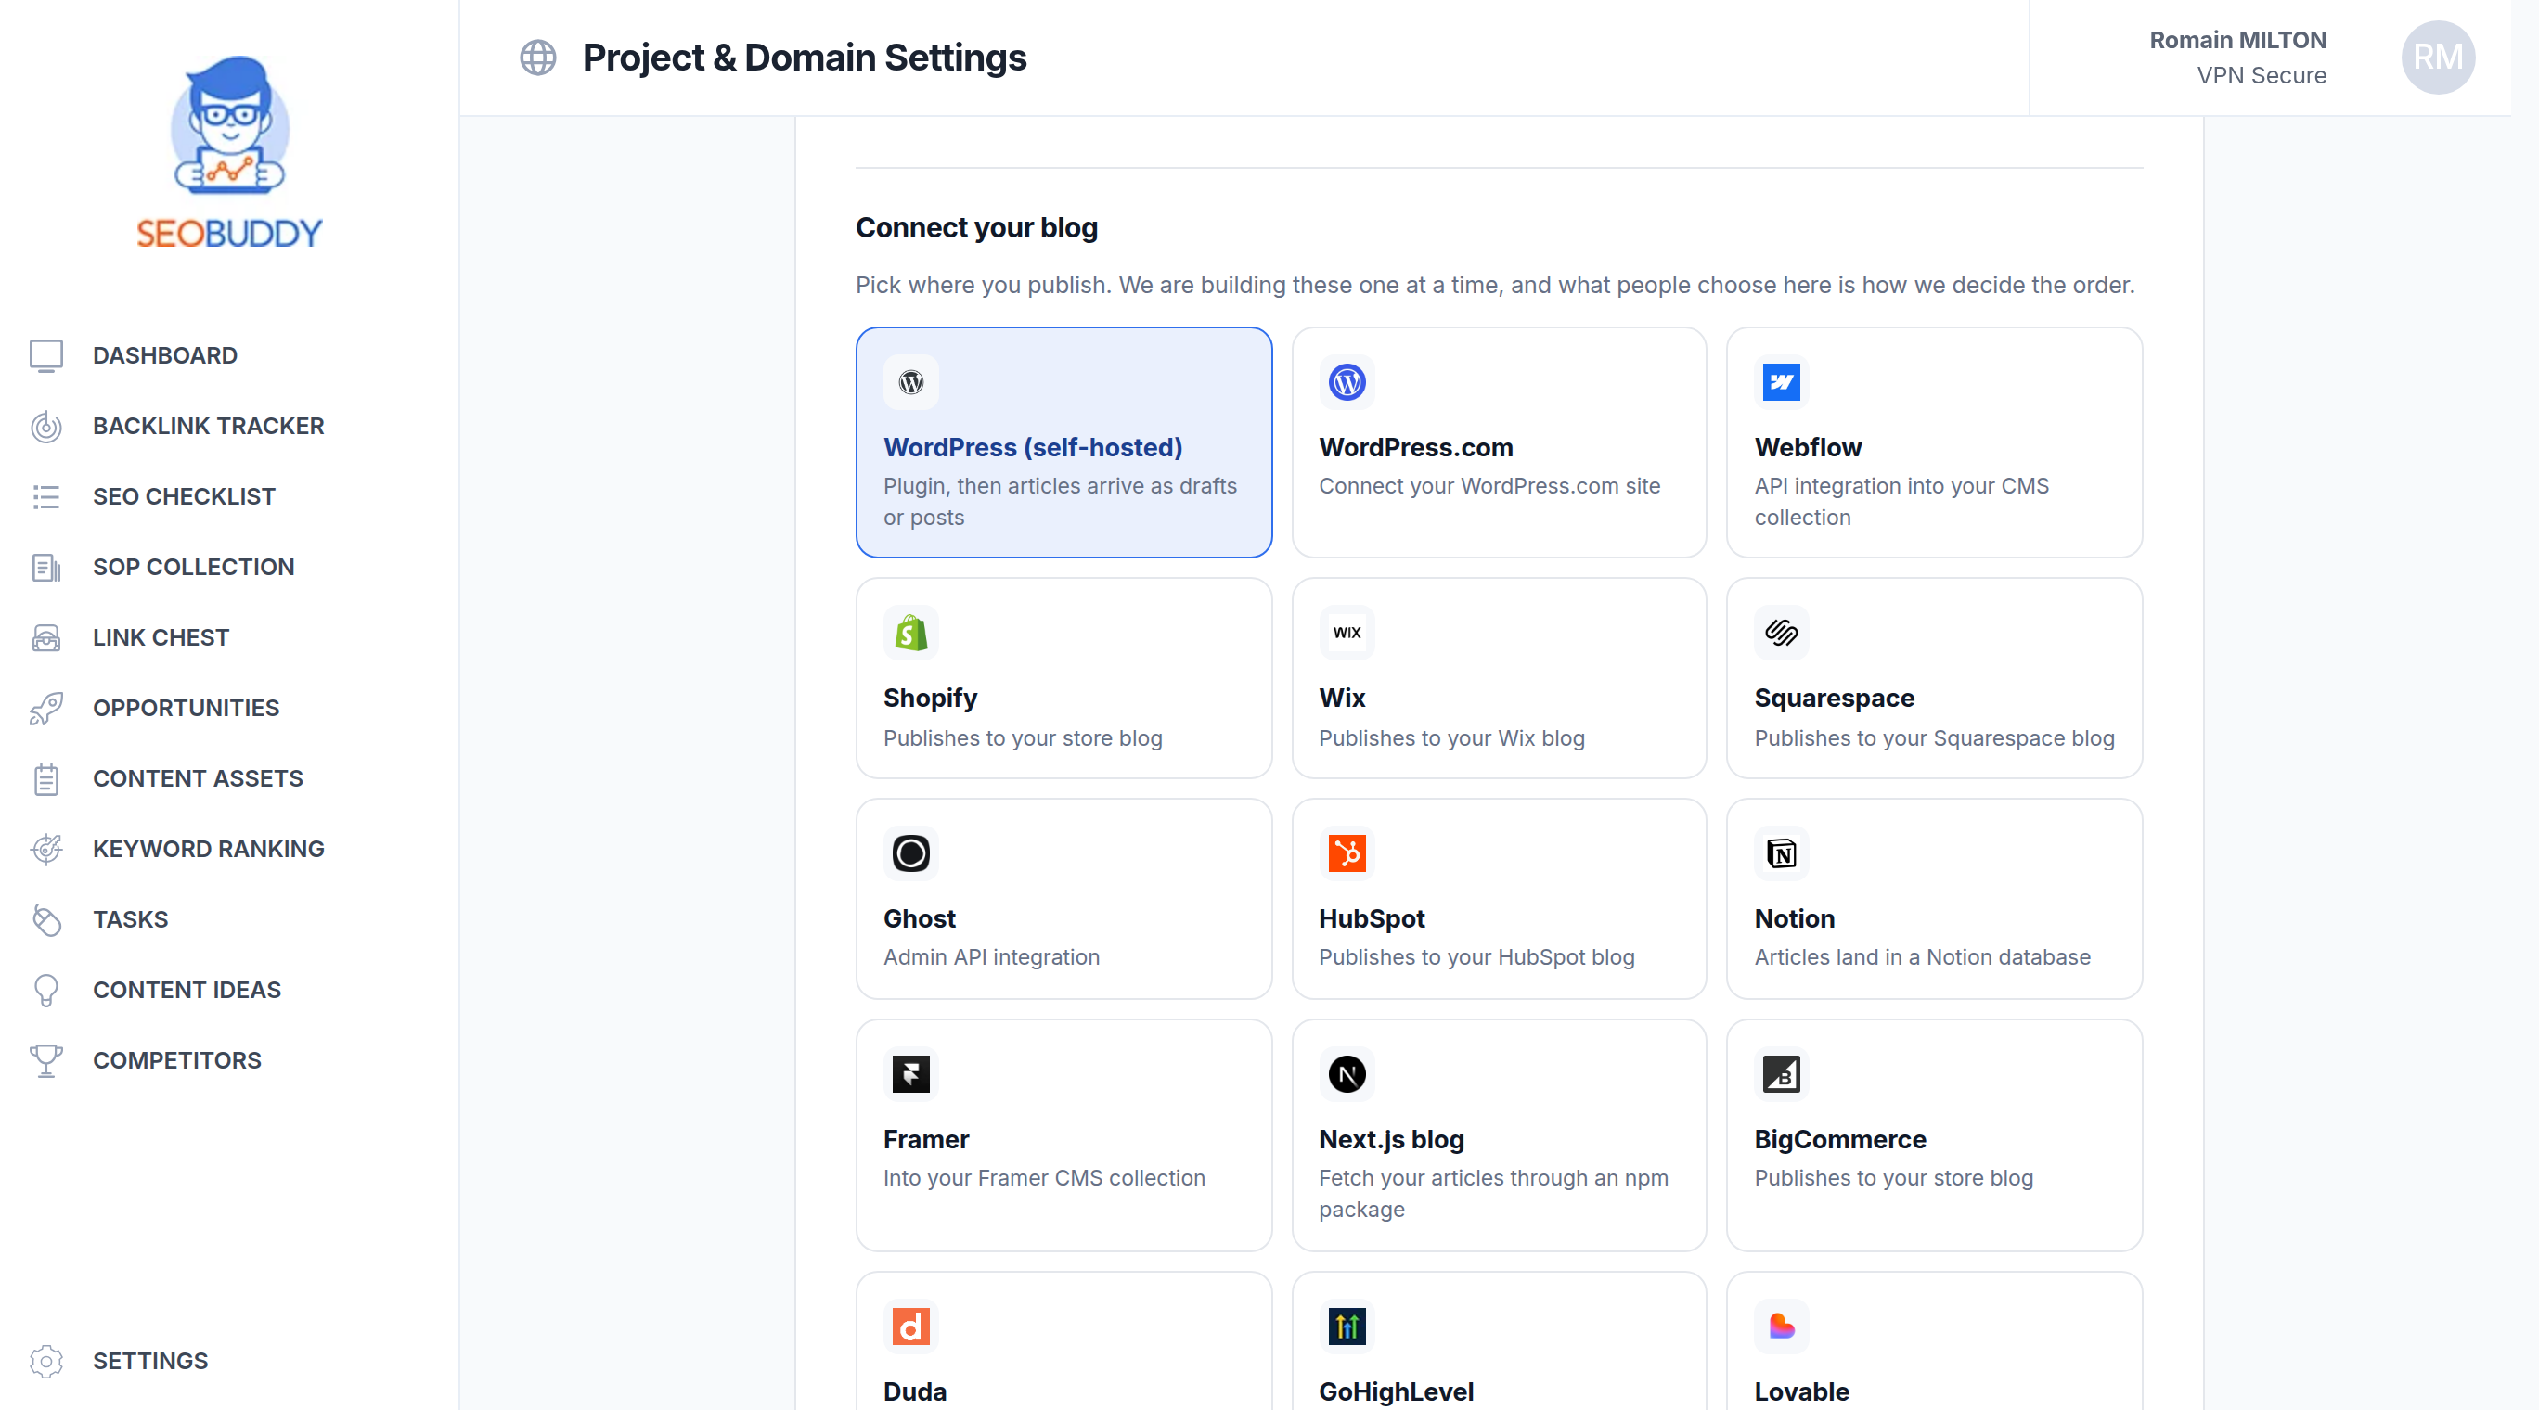Open Backlink Tracker from the sidebar
This screenshot has width=2539, height=1410.
208,427
